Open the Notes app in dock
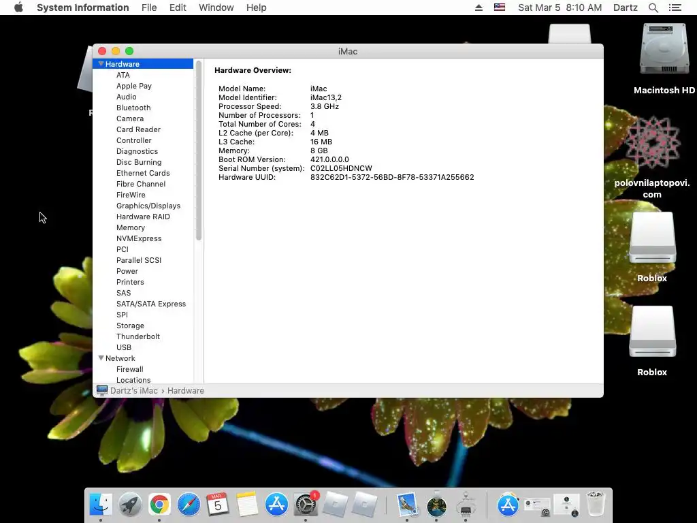The height and width of the screenshot is (523, 697). [247, 505]
